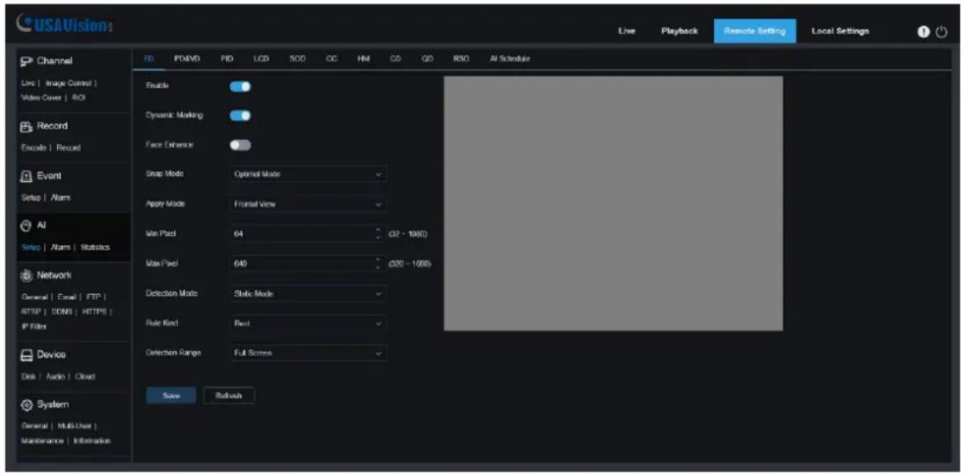Switch to the CC tab

tap(331, 59)
